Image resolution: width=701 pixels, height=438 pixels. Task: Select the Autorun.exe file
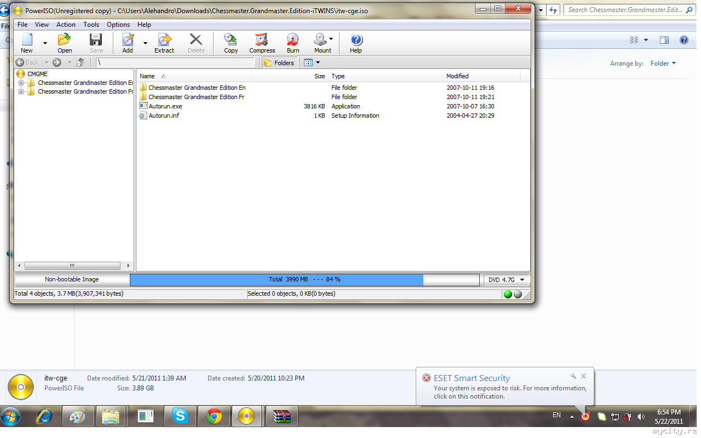pos(333,106)
